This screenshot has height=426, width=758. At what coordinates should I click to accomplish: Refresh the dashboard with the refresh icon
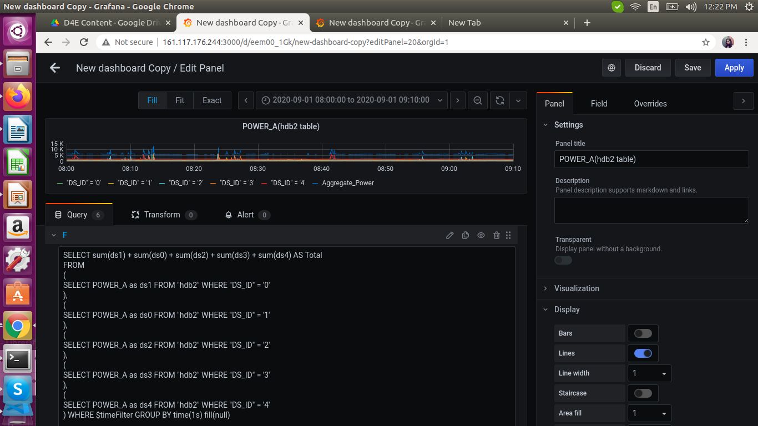click(x=500, y=100)
